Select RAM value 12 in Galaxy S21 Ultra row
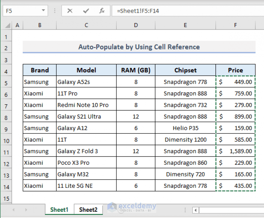 pyautogui.click(x=136, y=117)
